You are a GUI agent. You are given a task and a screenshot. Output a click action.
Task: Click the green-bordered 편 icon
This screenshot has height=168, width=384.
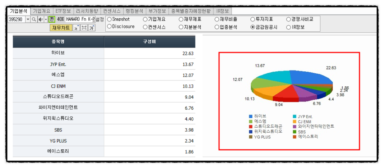pyautogui.click(x=52, y=19)
